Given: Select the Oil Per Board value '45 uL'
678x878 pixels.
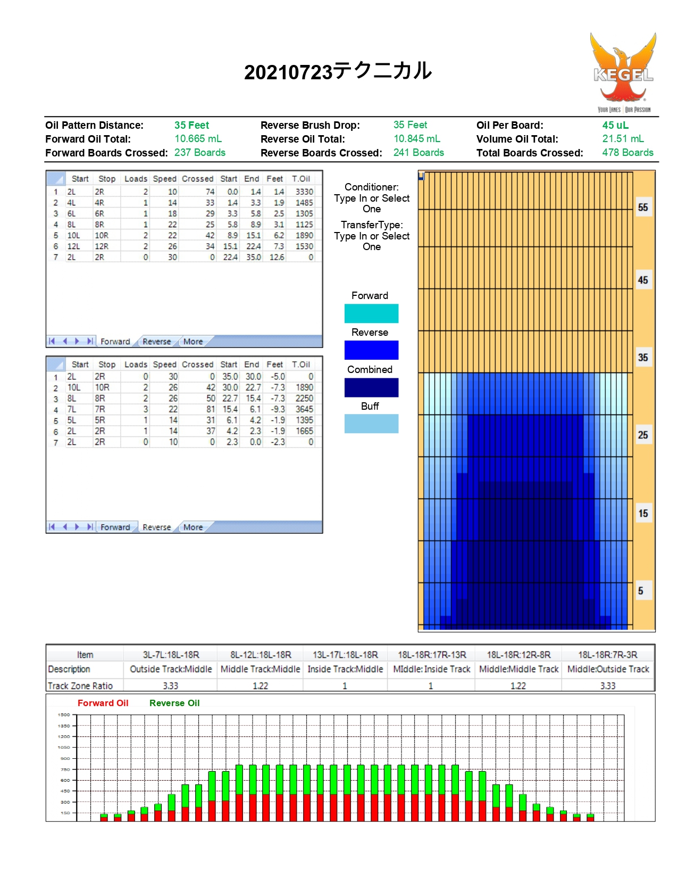Looking at the screenshot, I should (x=615, y=125).
